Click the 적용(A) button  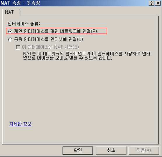144,151
